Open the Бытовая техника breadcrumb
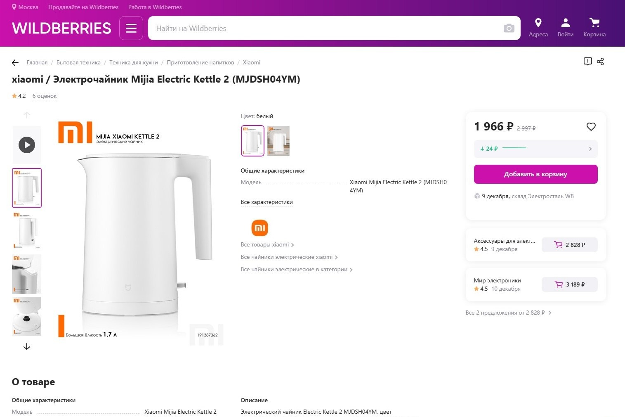The width and height of the screenshot is (625, 417). pos(78,62)
